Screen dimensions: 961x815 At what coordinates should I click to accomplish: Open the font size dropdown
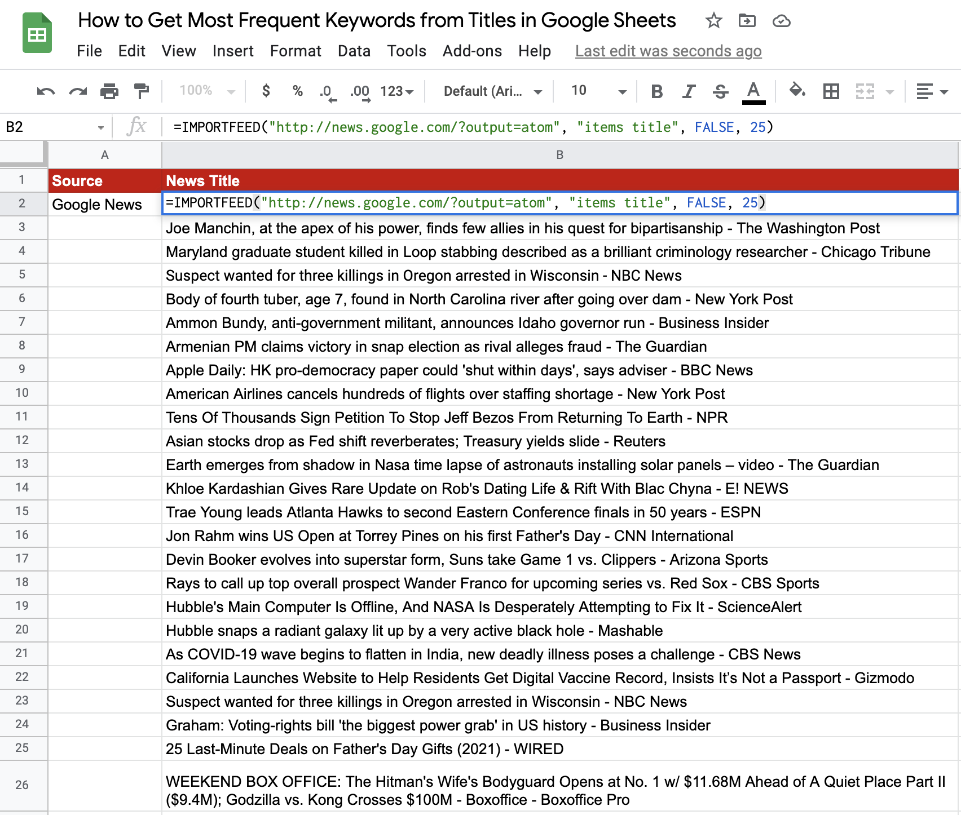(x=598, y=91)
